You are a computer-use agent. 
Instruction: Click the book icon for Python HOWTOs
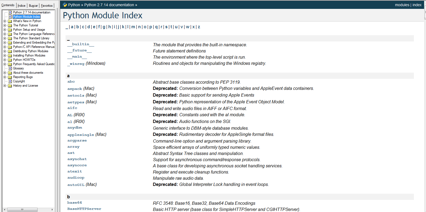pos(10,60)
